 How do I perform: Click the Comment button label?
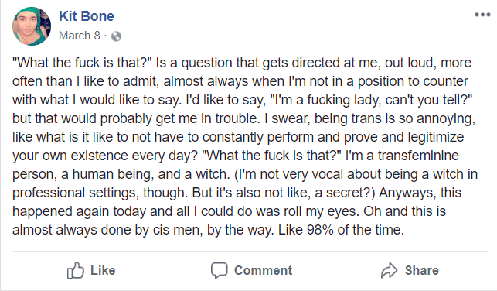point(263,270)
